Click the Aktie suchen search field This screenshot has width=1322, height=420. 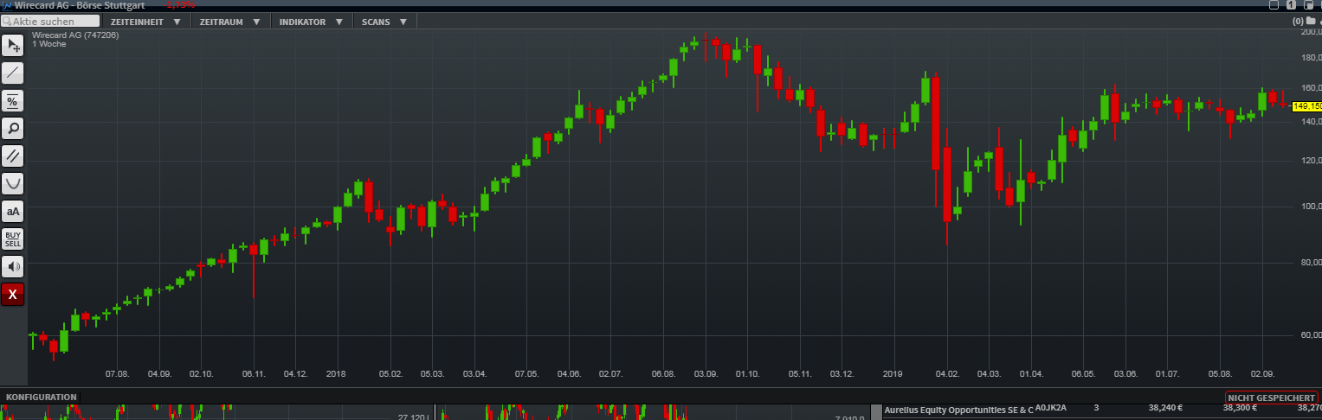pos(51,21)
